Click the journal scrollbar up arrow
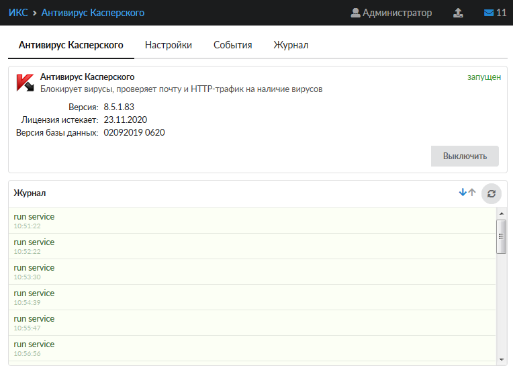513x368 pixels. click(501, 213)
